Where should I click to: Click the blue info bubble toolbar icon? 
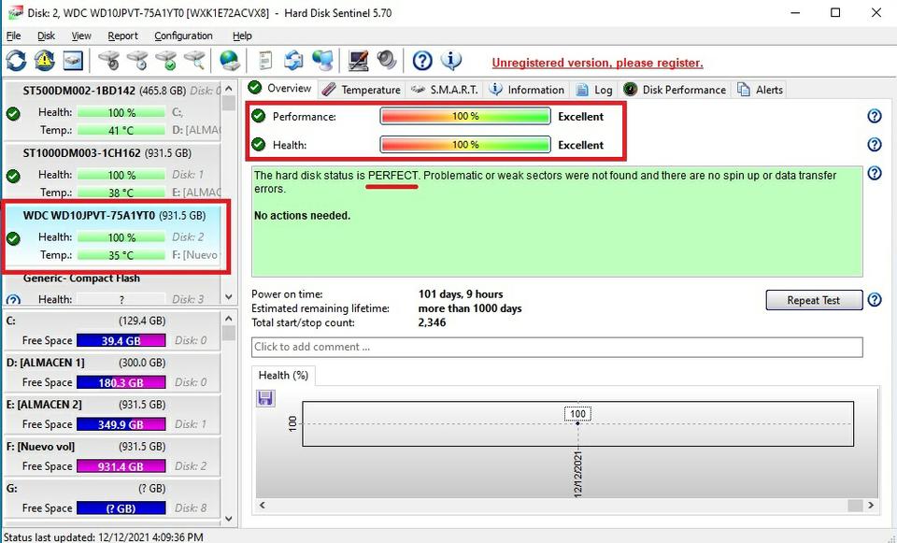tap(451, 62)
